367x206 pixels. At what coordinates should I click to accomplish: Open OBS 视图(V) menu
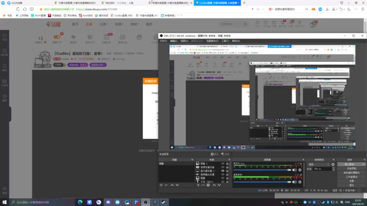[x=184, y=41]
